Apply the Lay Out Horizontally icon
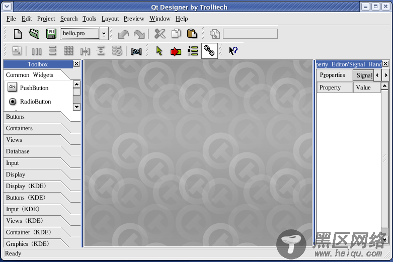This screenshot has height=262, width=393. tap(37, 51)
